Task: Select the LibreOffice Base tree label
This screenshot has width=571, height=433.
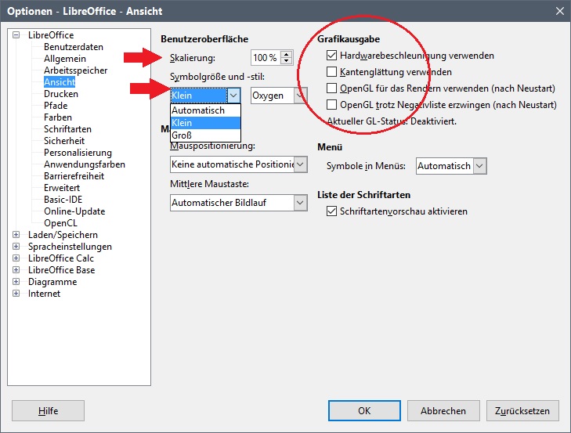Action: [x=62, y=270]
